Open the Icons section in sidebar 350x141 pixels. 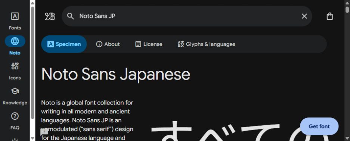15,71
